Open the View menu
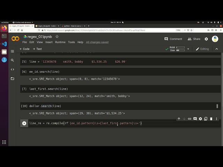The image size is (223, 167). (40, 42)
